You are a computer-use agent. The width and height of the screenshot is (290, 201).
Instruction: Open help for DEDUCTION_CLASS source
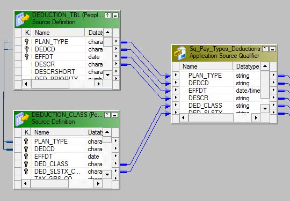pyautogui.click(x=107, y=115)
